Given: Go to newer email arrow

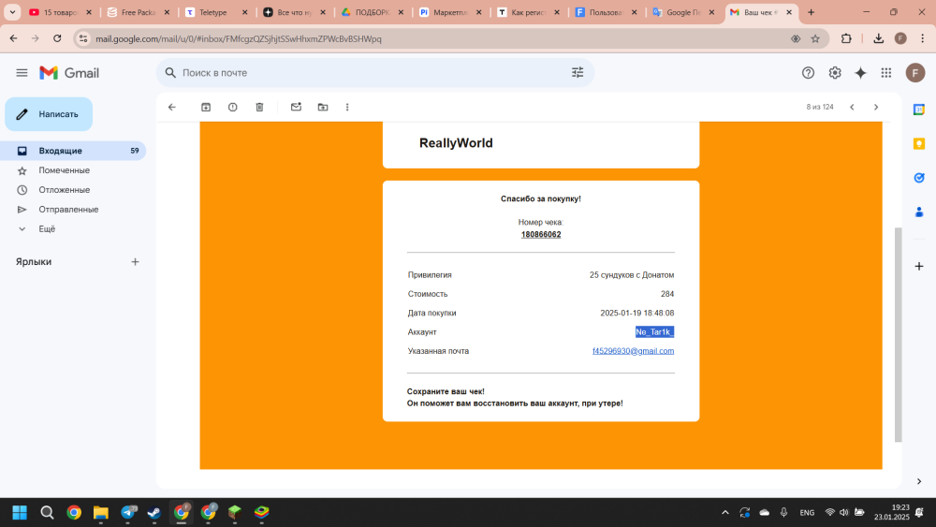Looking at the screenshot, I should (852, 107).
